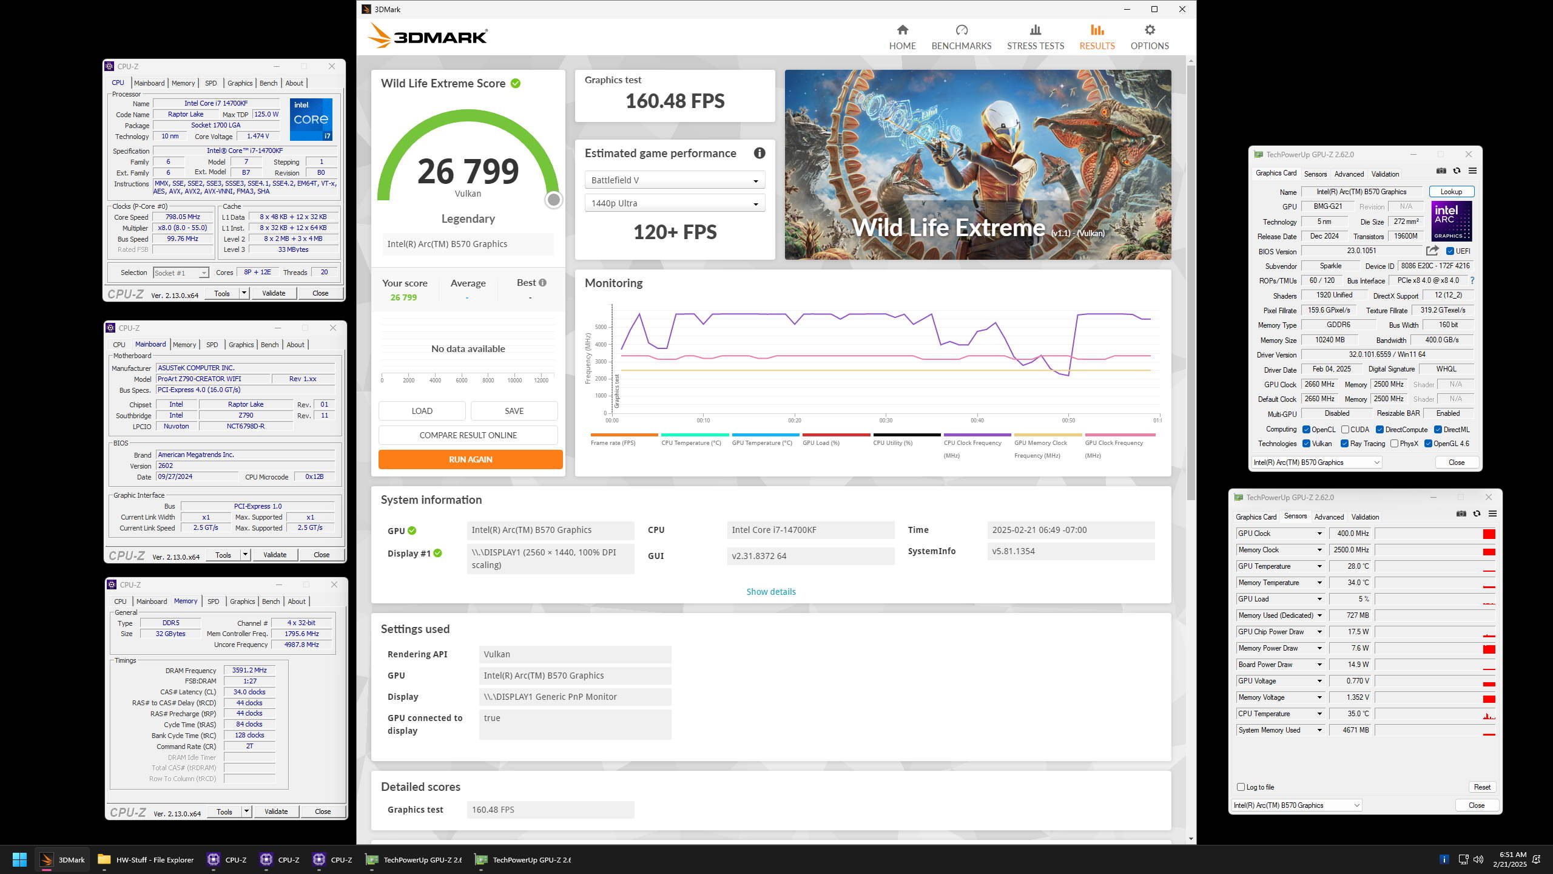Click the info icon beside Estimated game performance
Image resolution: width=1553 pixels, height=874 pixels.
759,153
